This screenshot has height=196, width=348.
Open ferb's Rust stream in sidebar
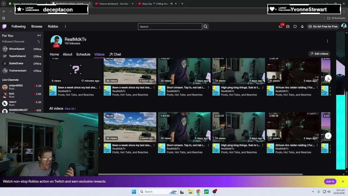tap(22, 95)
